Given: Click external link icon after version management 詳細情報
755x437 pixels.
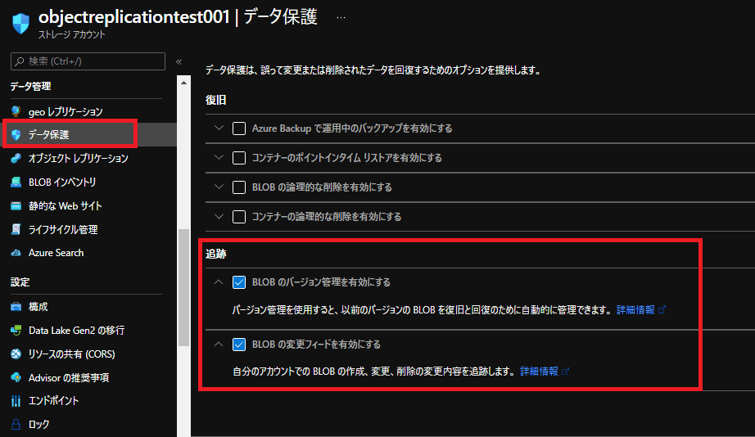Looking at the screenshot, I should click(662, 310).
